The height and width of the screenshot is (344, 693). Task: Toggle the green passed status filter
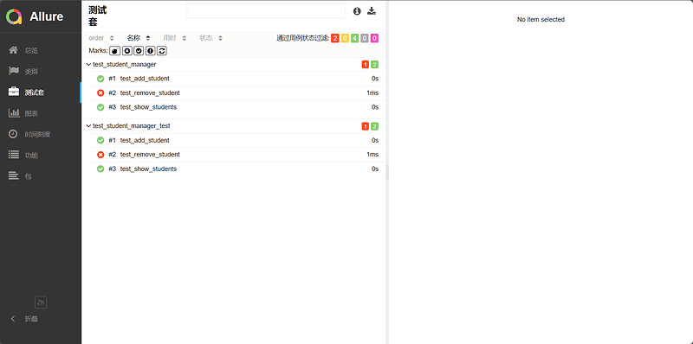[354, 38]
